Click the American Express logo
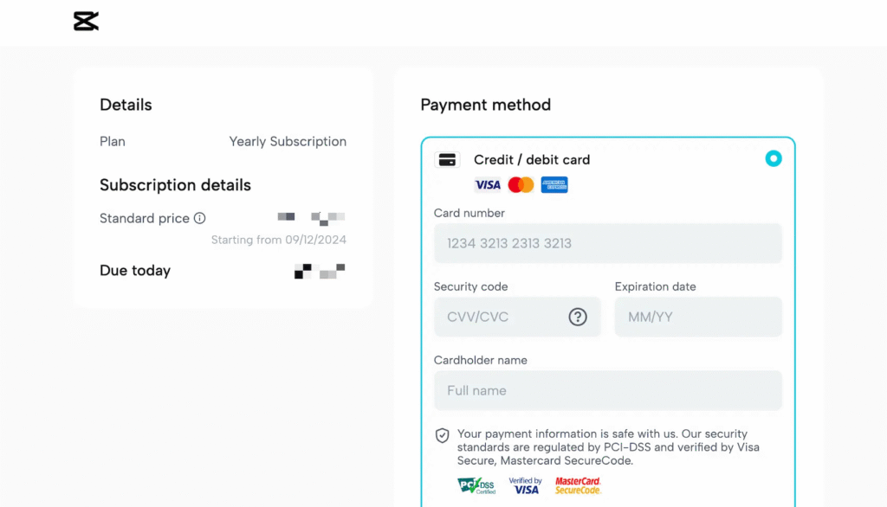Image resolution: width=887 pixels, height=507 pixels. [x=554, y=184]
